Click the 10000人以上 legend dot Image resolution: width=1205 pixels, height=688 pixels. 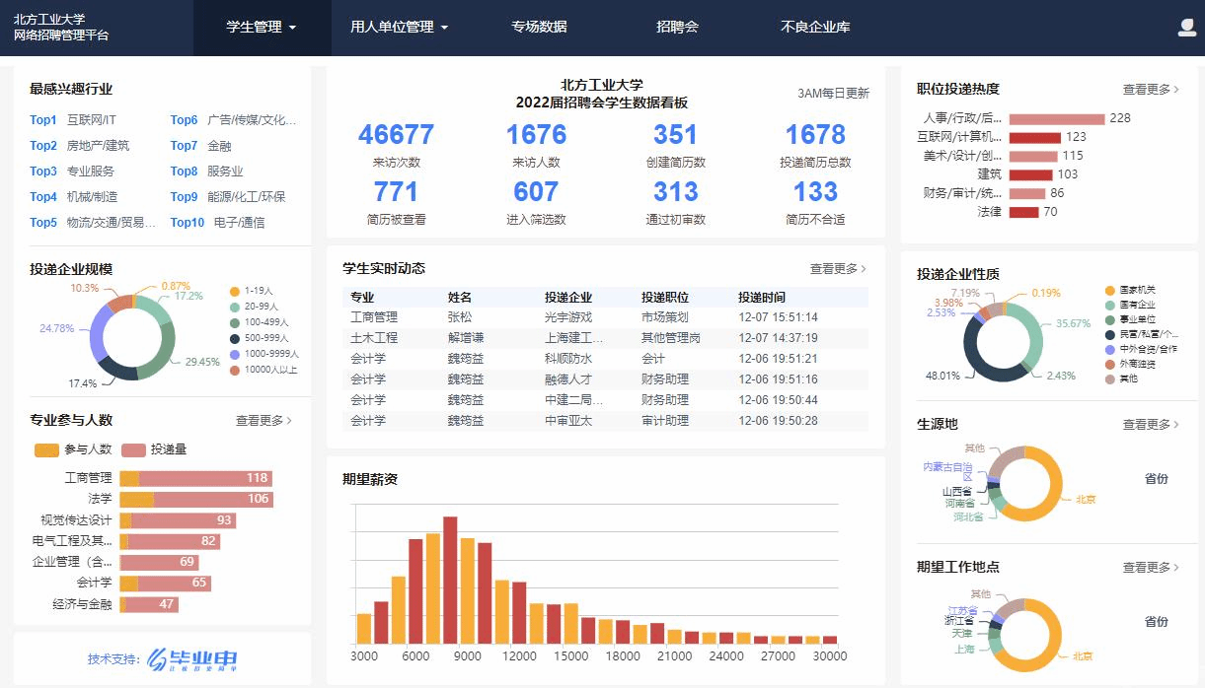click(235, 371)
